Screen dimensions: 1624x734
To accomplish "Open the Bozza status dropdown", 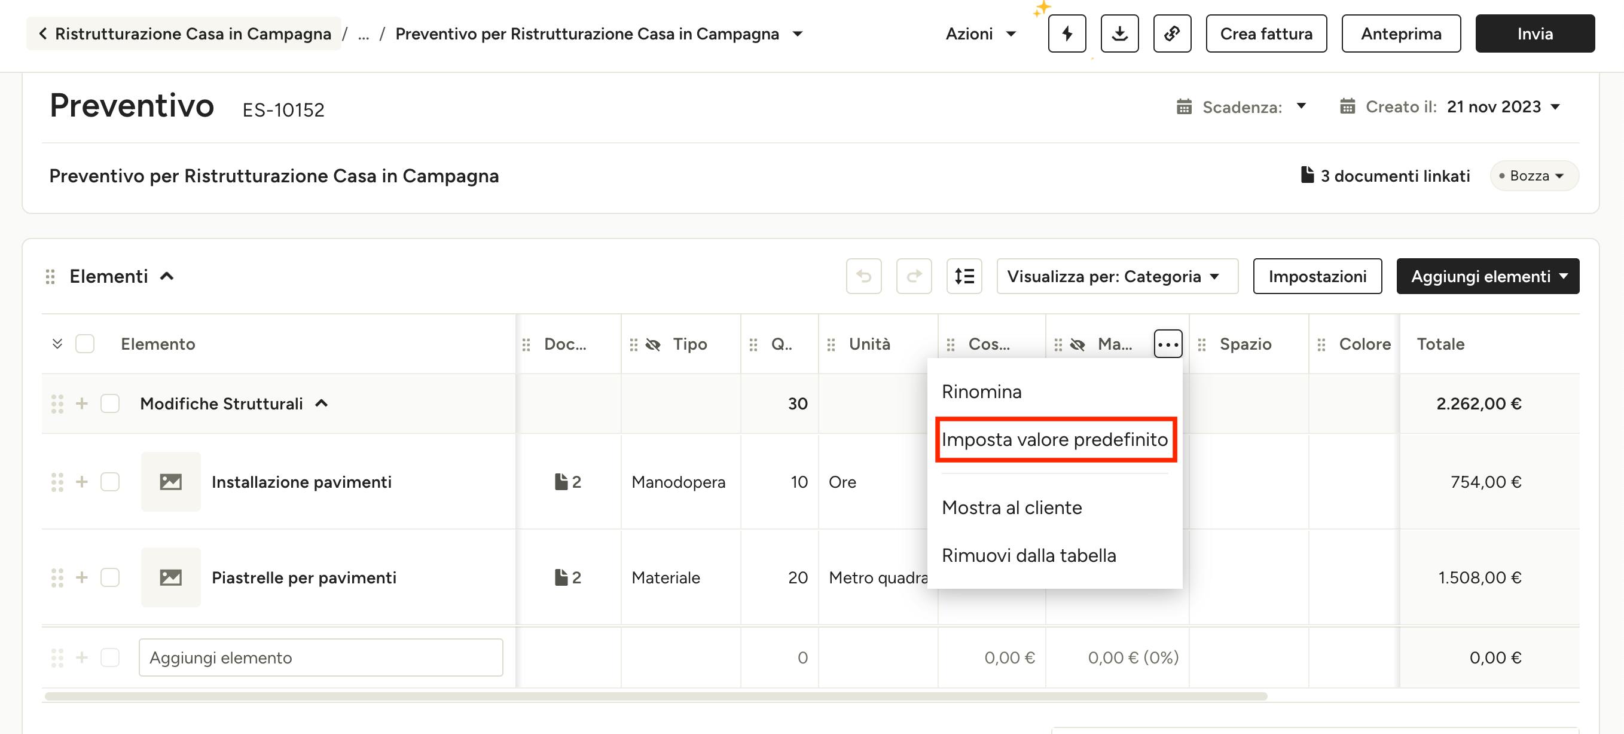I will [x=1534, y=176].
